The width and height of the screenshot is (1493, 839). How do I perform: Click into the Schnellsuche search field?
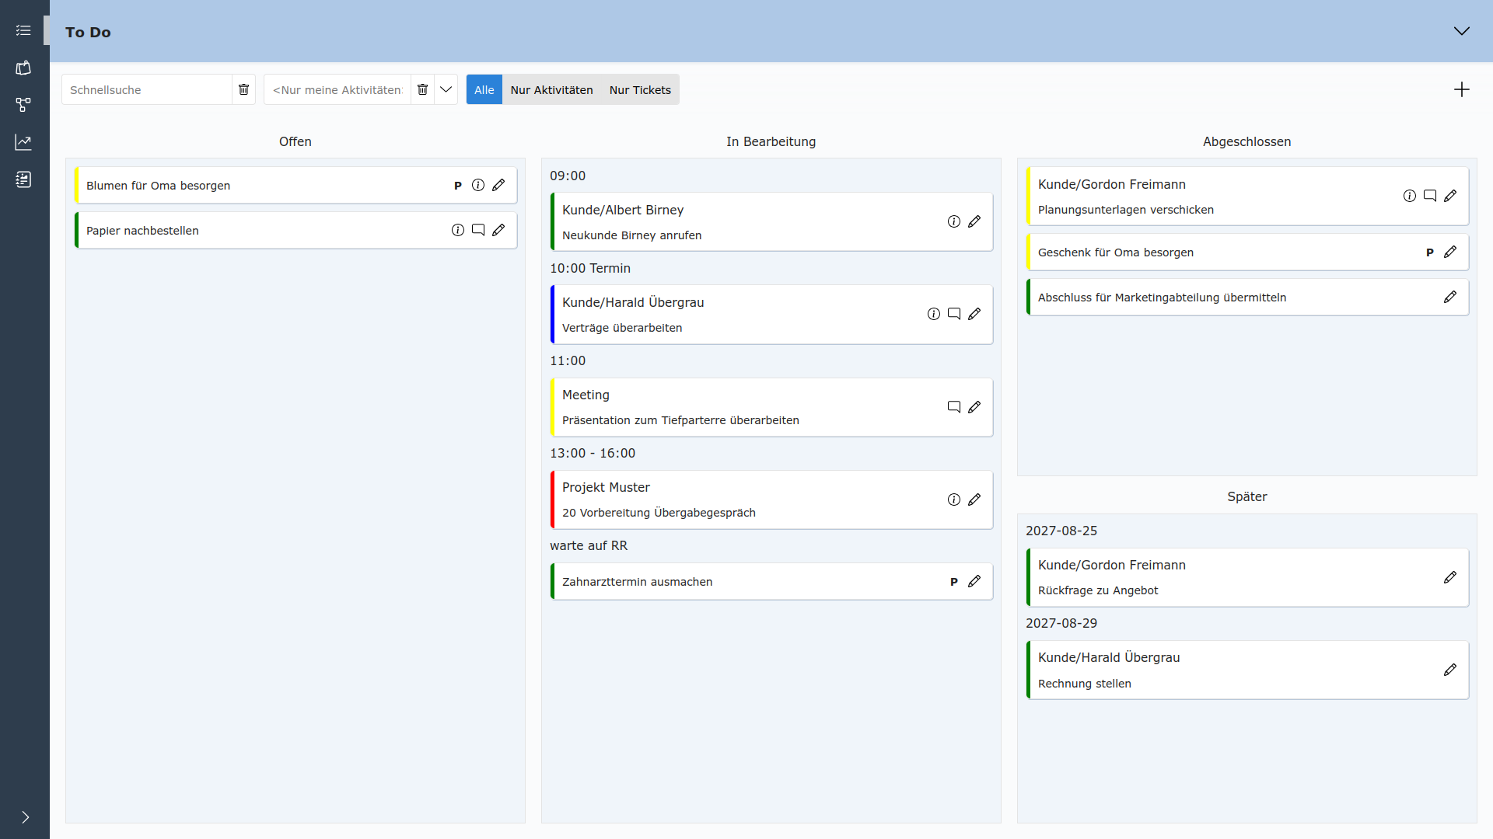coord(146,89)
